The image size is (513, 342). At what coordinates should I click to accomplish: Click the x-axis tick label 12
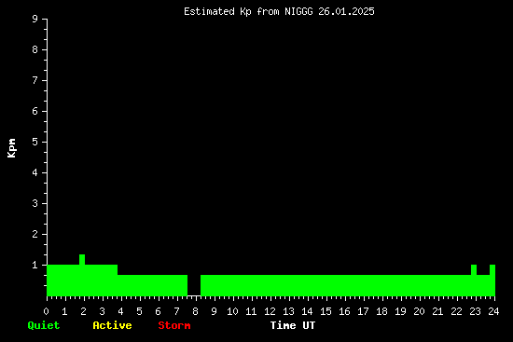[x=270, y=311]
